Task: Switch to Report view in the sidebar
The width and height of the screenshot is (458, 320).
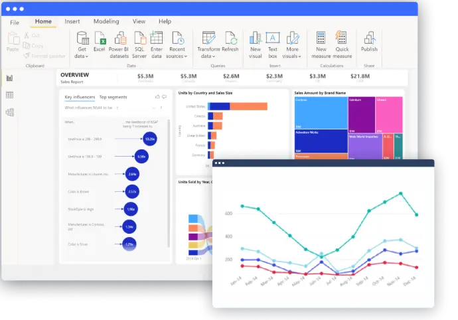Action: (x=10, y=78)
